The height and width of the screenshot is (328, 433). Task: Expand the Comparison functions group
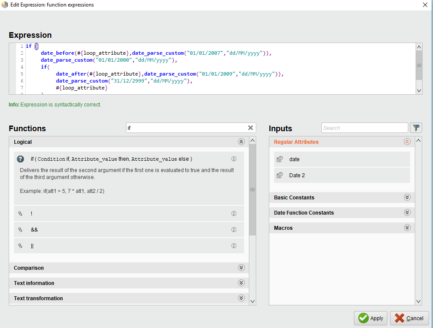pyautogui.click(x=241, y=268)
